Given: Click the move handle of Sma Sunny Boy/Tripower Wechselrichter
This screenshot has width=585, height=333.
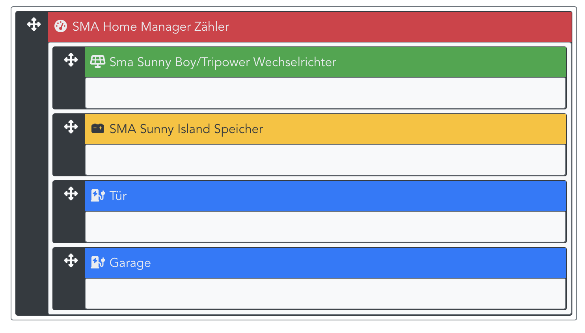Looking at the screenshot, I should [71, 60].
